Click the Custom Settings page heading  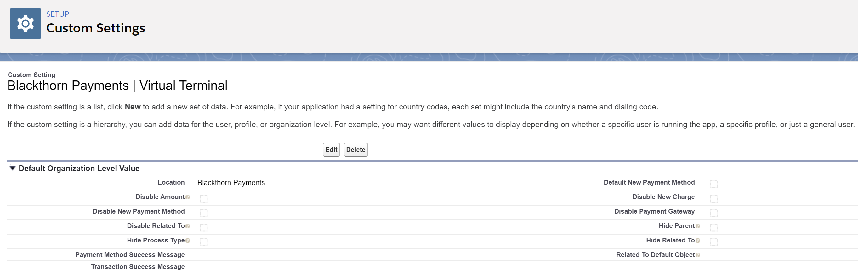(96, 28)
